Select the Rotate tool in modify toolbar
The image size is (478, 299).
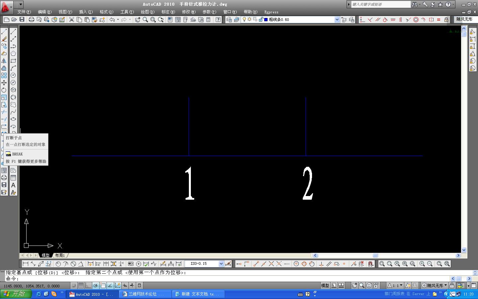pos(4,90)
